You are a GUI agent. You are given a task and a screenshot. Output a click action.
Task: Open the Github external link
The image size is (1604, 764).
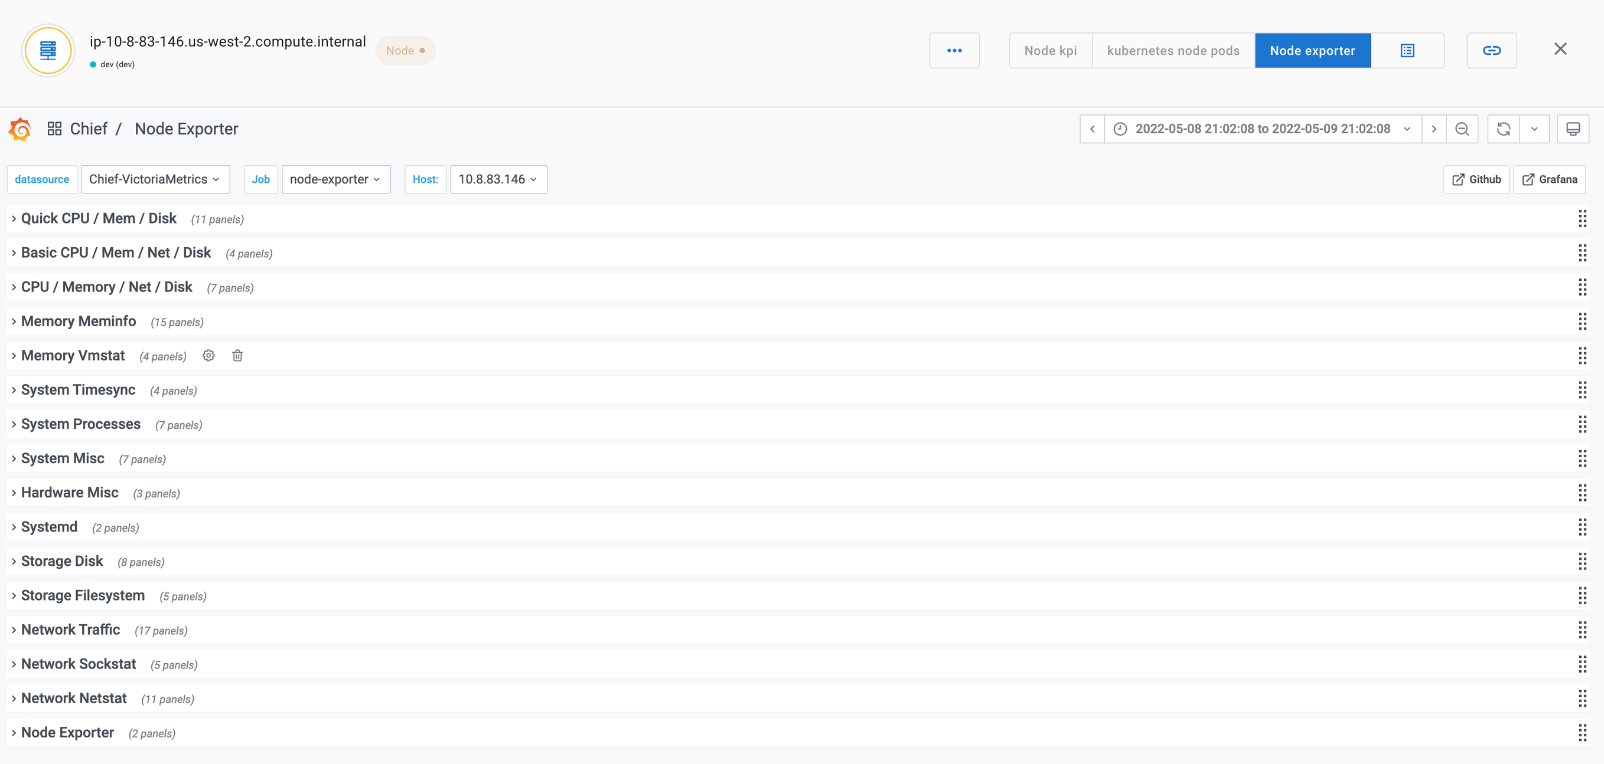[x=1476, y=179]
